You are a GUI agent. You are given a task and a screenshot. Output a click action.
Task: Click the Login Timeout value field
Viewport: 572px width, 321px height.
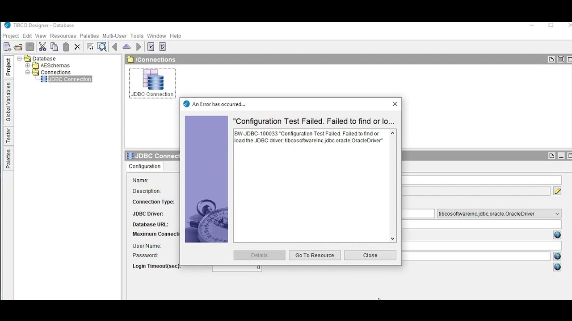[x=237, y=267]
